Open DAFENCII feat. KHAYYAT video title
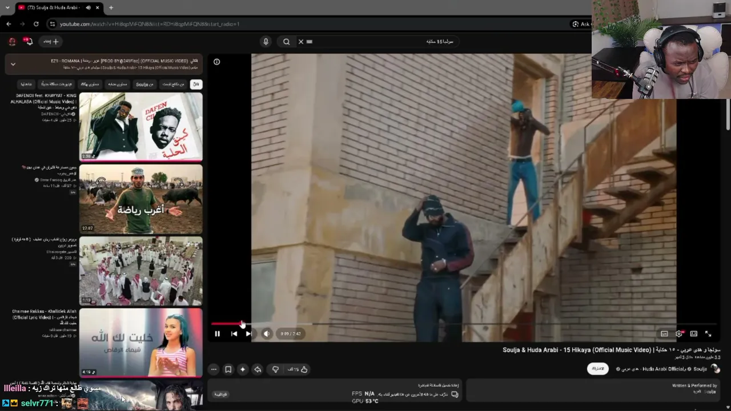This screenshot has width=731, height=411. click(44, 101)
